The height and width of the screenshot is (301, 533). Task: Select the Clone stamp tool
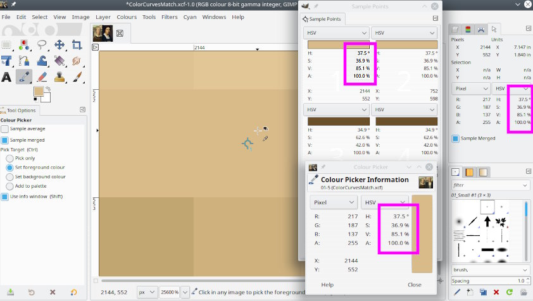60,77
